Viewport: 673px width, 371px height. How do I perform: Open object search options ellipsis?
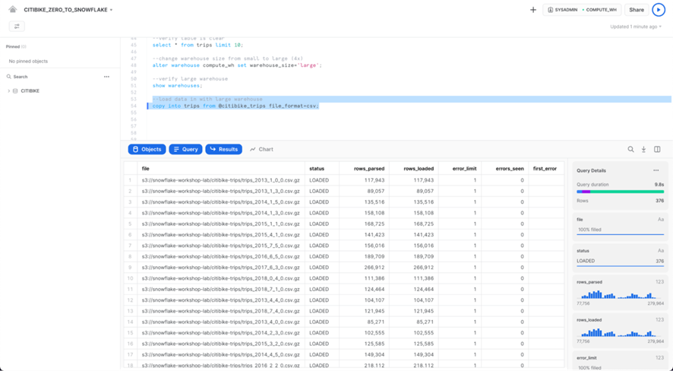pyautogui.click(x=106, y=77)
